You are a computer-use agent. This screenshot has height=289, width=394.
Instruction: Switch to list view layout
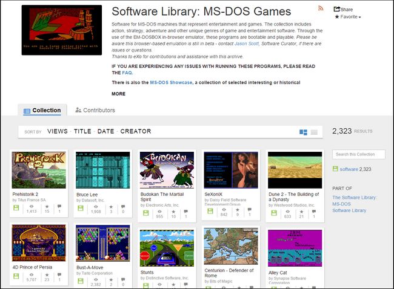click(314, 132)
